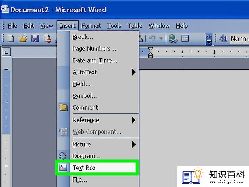Click the standard toolbar move handle
The width and height of the screenshot is (249, 187).
(x=3, y=38)
